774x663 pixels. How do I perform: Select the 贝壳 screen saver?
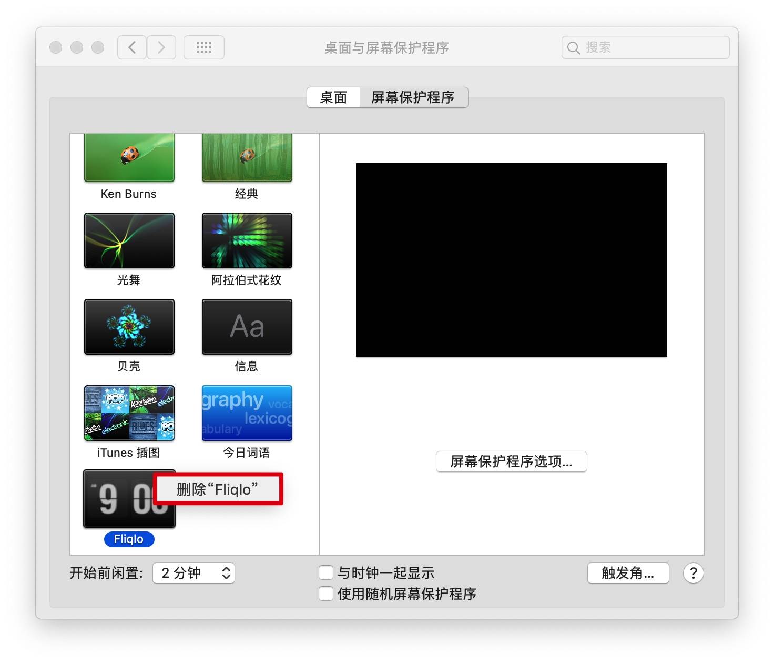pyautogui.click(x=129, y=327)
